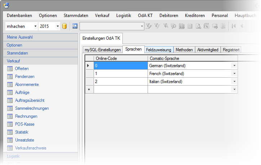
Task: Click the Online-Code cell containing 1
Action: tap(121, 74)
